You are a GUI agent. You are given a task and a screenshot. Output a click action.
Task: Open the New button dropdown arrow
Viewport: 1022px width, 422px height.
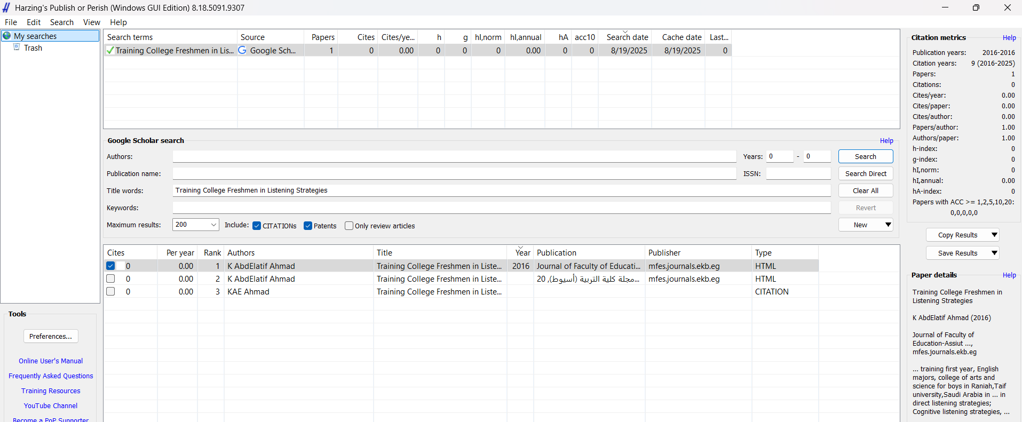click(888, 225)
